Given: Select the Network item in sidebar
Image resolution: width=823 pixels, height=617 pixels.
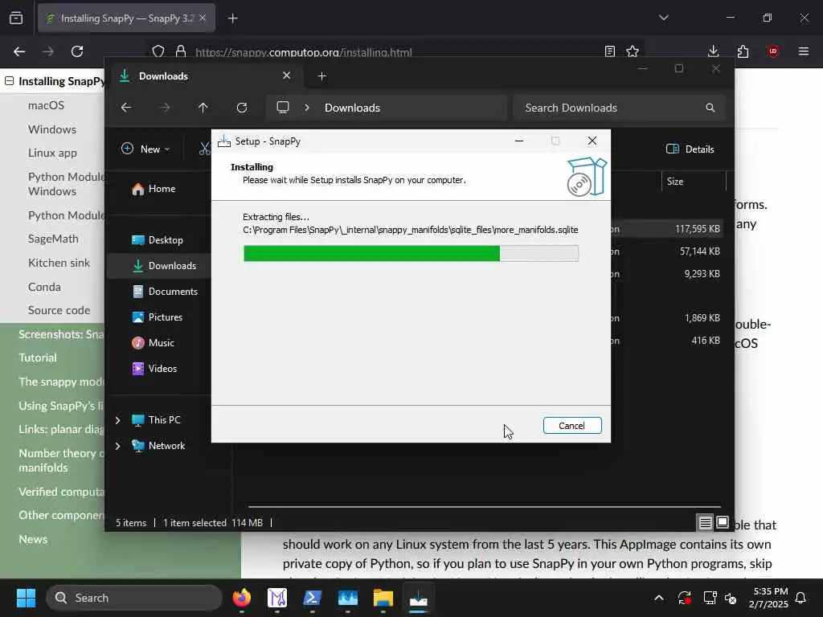Looking at the screenshot, I should (158, 446).
